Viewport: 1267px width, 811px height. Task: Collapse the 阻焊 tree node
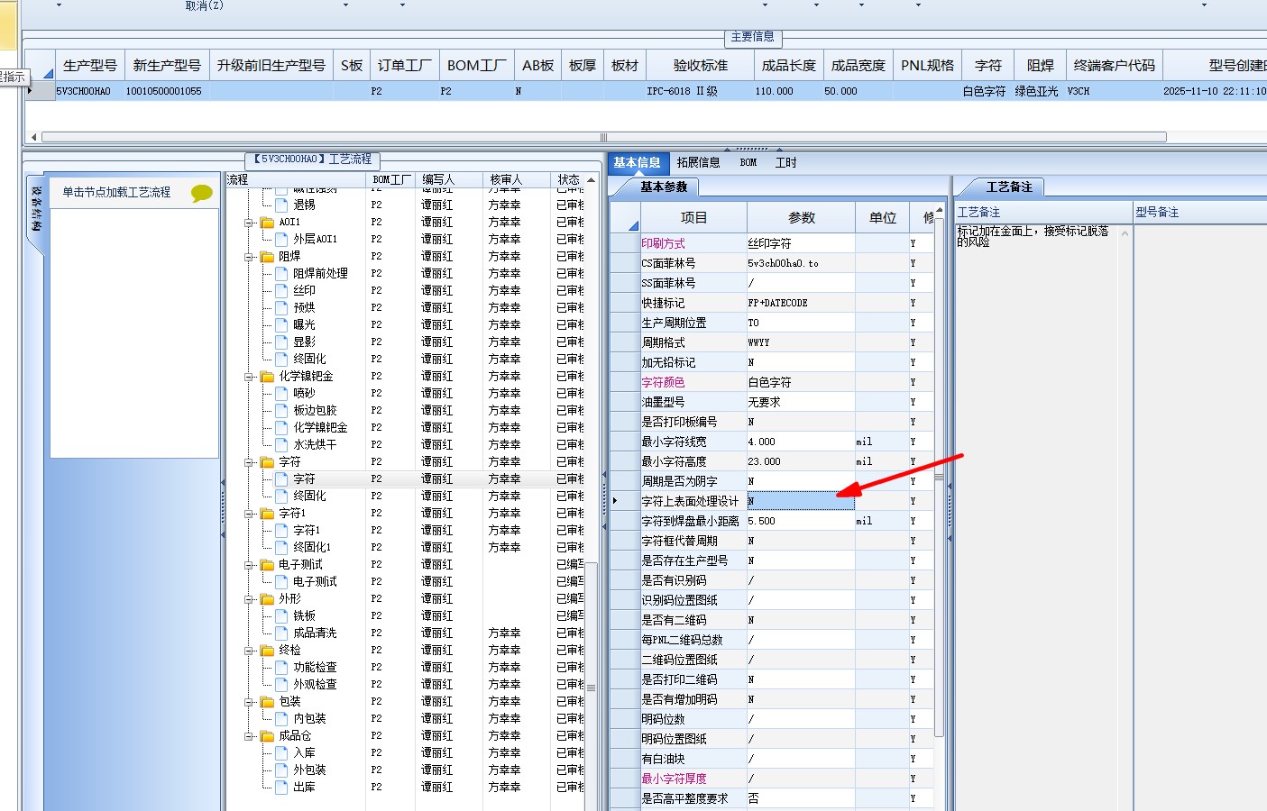click(x=249, y=256)
